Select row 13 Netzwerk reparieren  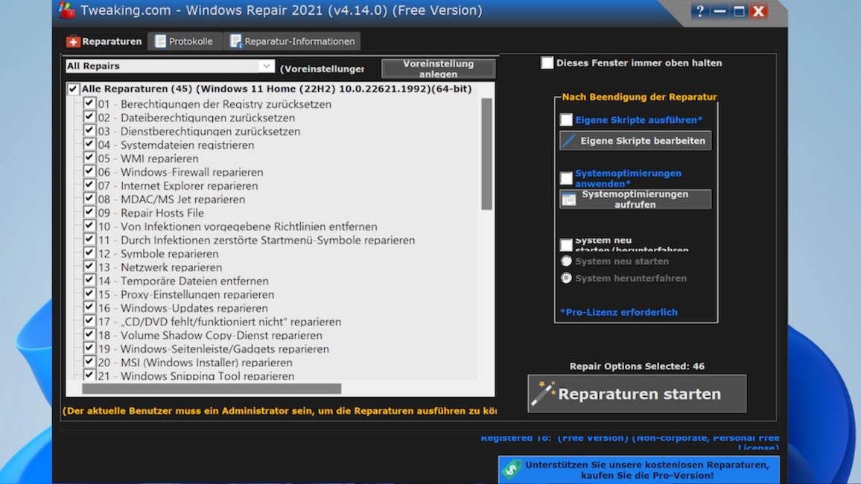click(x=160, y=267)
